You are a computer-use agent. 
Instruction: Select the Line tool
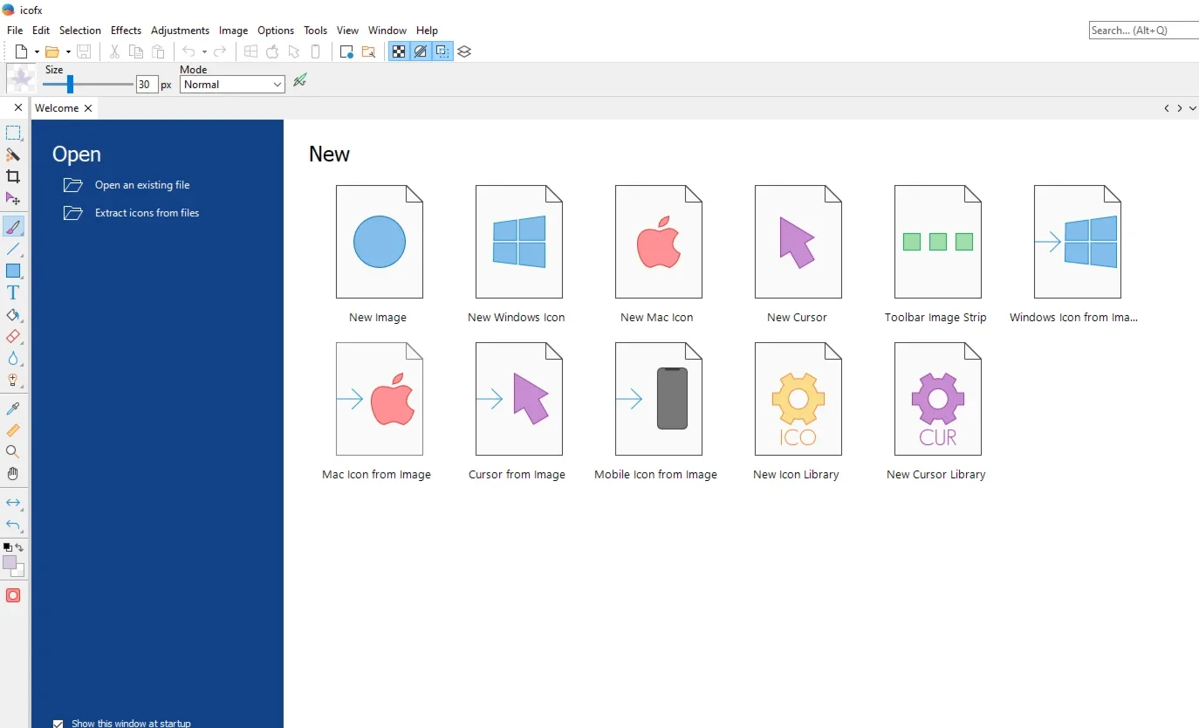(13, 250)
